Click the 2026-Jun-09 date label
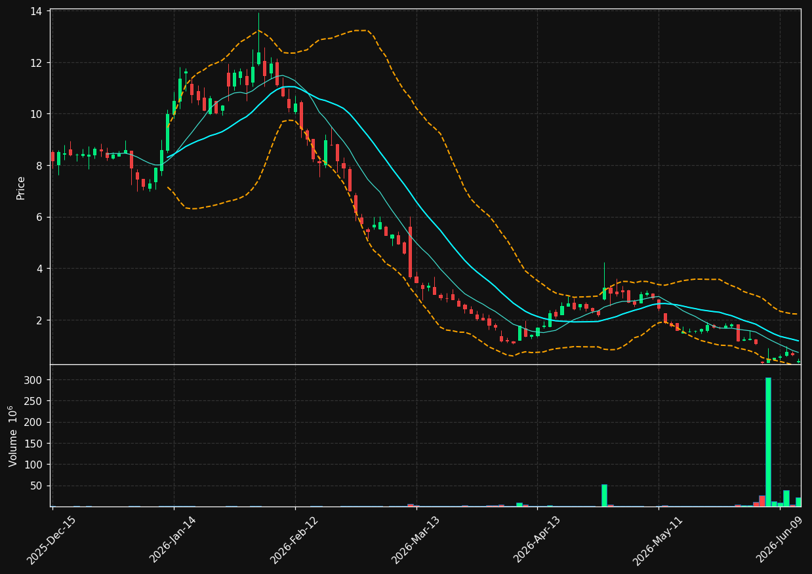The height and width of the screenshot is (574, 812). click(x=779, y=539)
